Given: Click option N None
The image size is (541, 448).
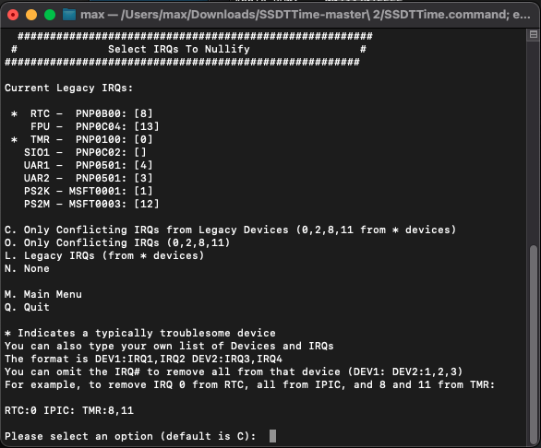Looking at the screenshot, I should tap(27, 268).
